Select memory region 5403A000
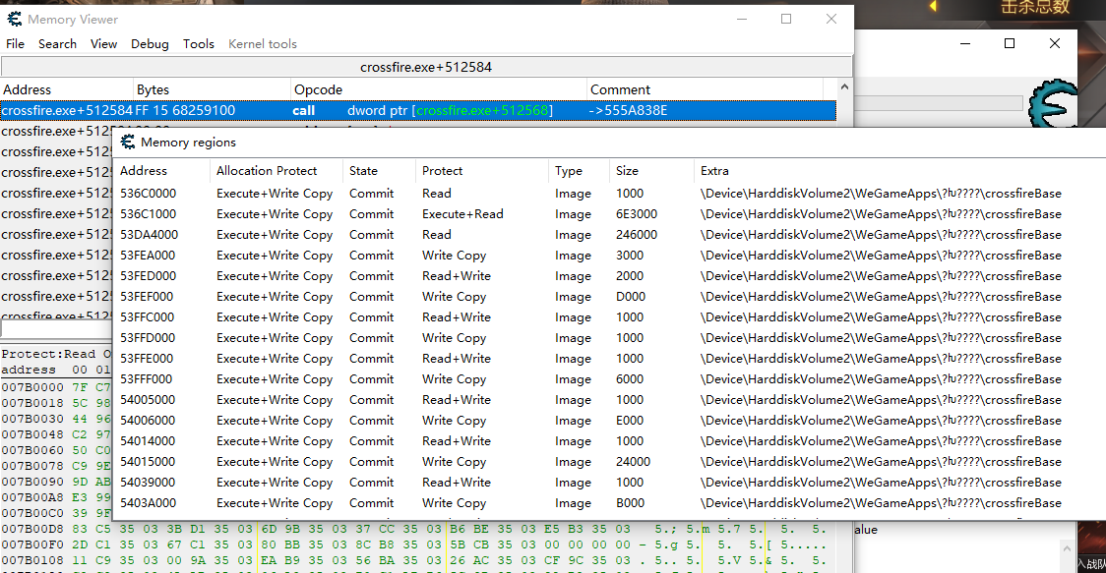Image resolution: width=1106 pixels, height=573 pixels. coord(149,503)
